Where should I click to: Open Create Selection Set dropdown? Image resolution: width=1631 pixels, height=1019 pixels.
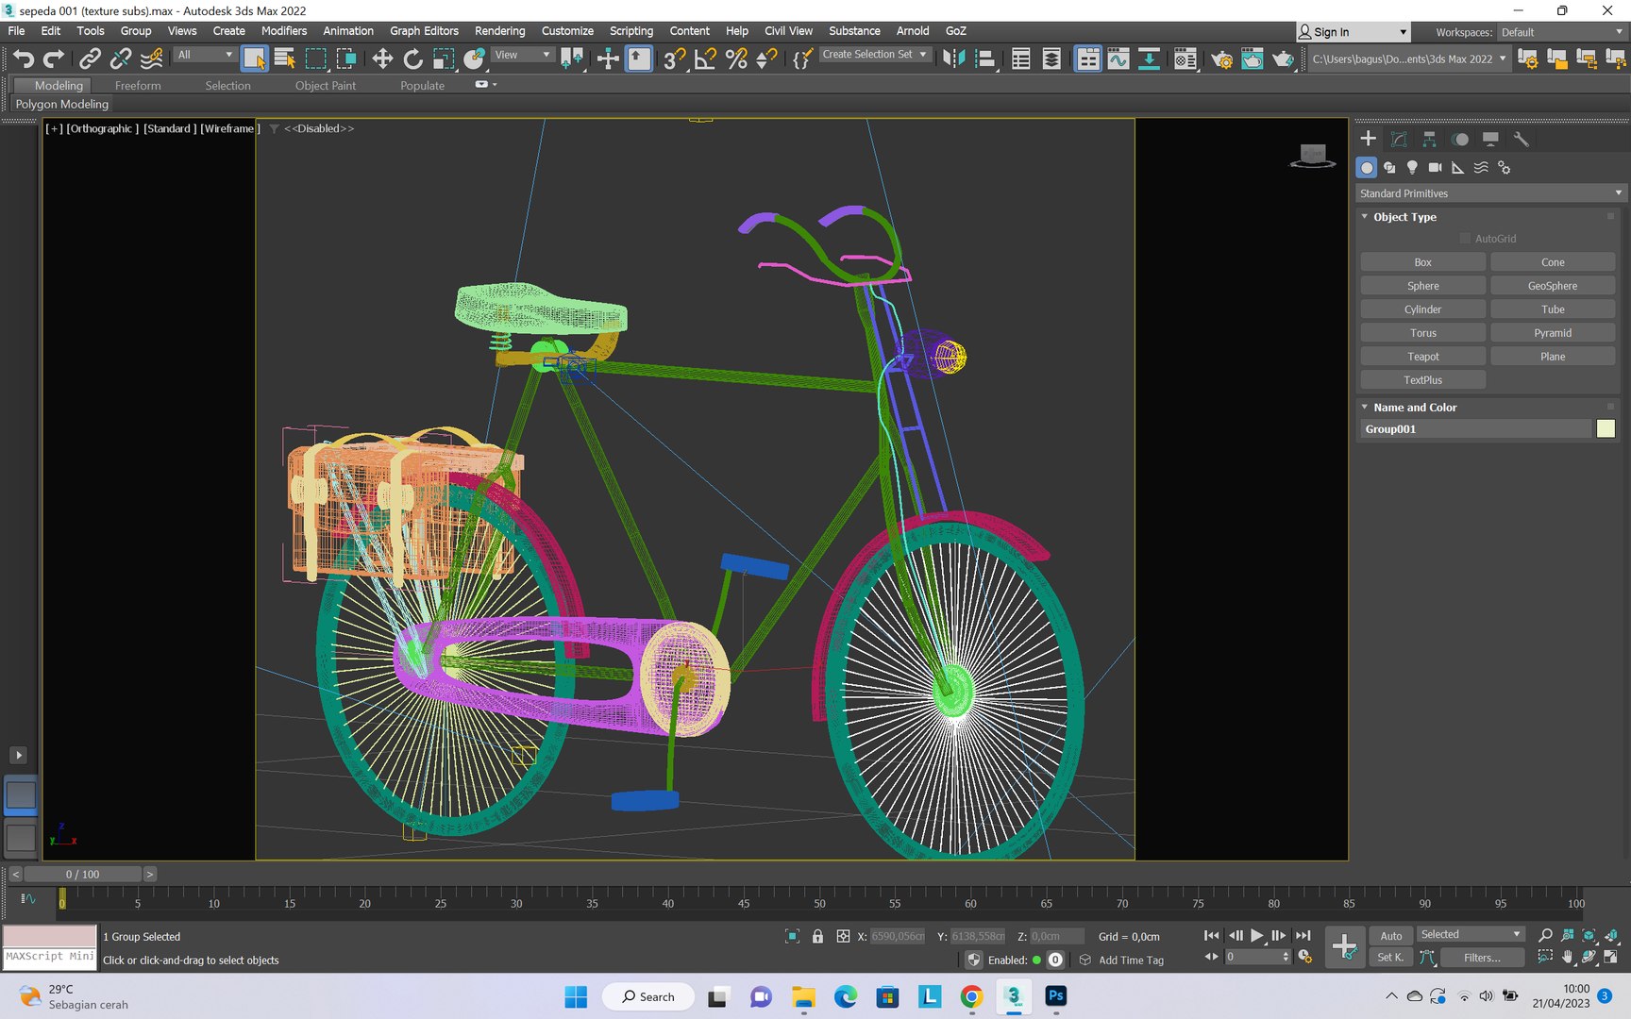click(875, 55)
